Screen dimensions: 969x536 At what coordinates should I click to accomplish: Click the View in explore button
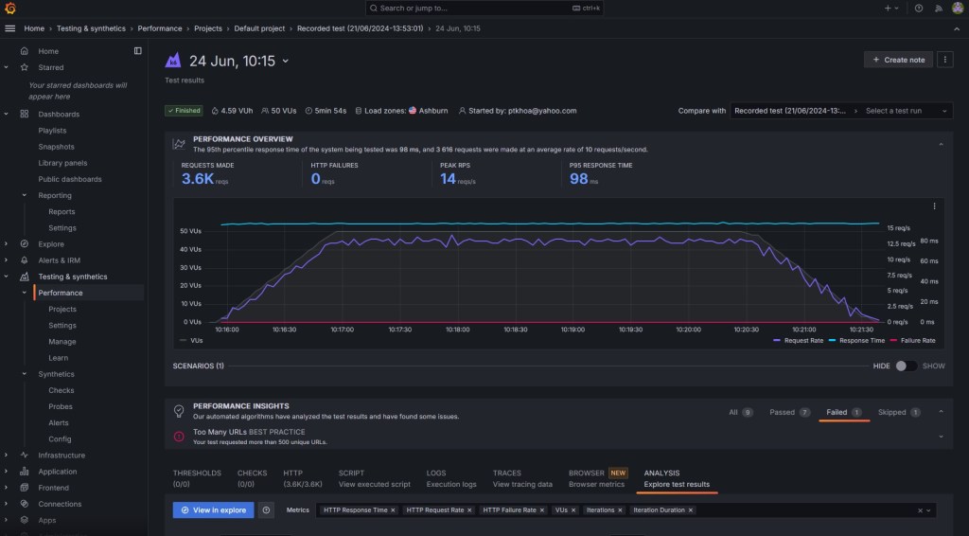(213, 510)
